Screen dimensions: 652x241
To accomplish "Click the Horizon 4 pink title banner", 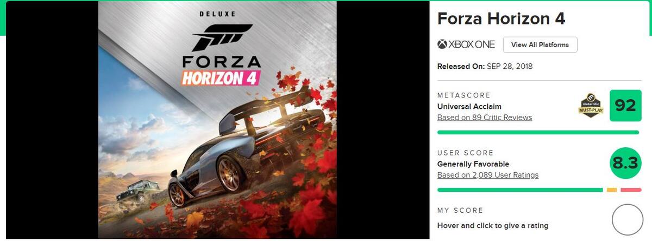I will click(221, 78).
